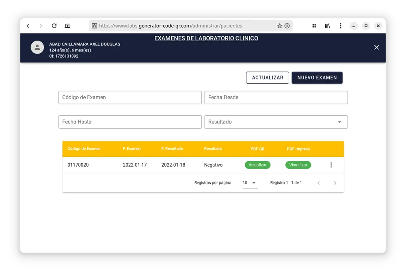Focus the Código de Examen field
406x275 pixels.
(x=130, y=97)
